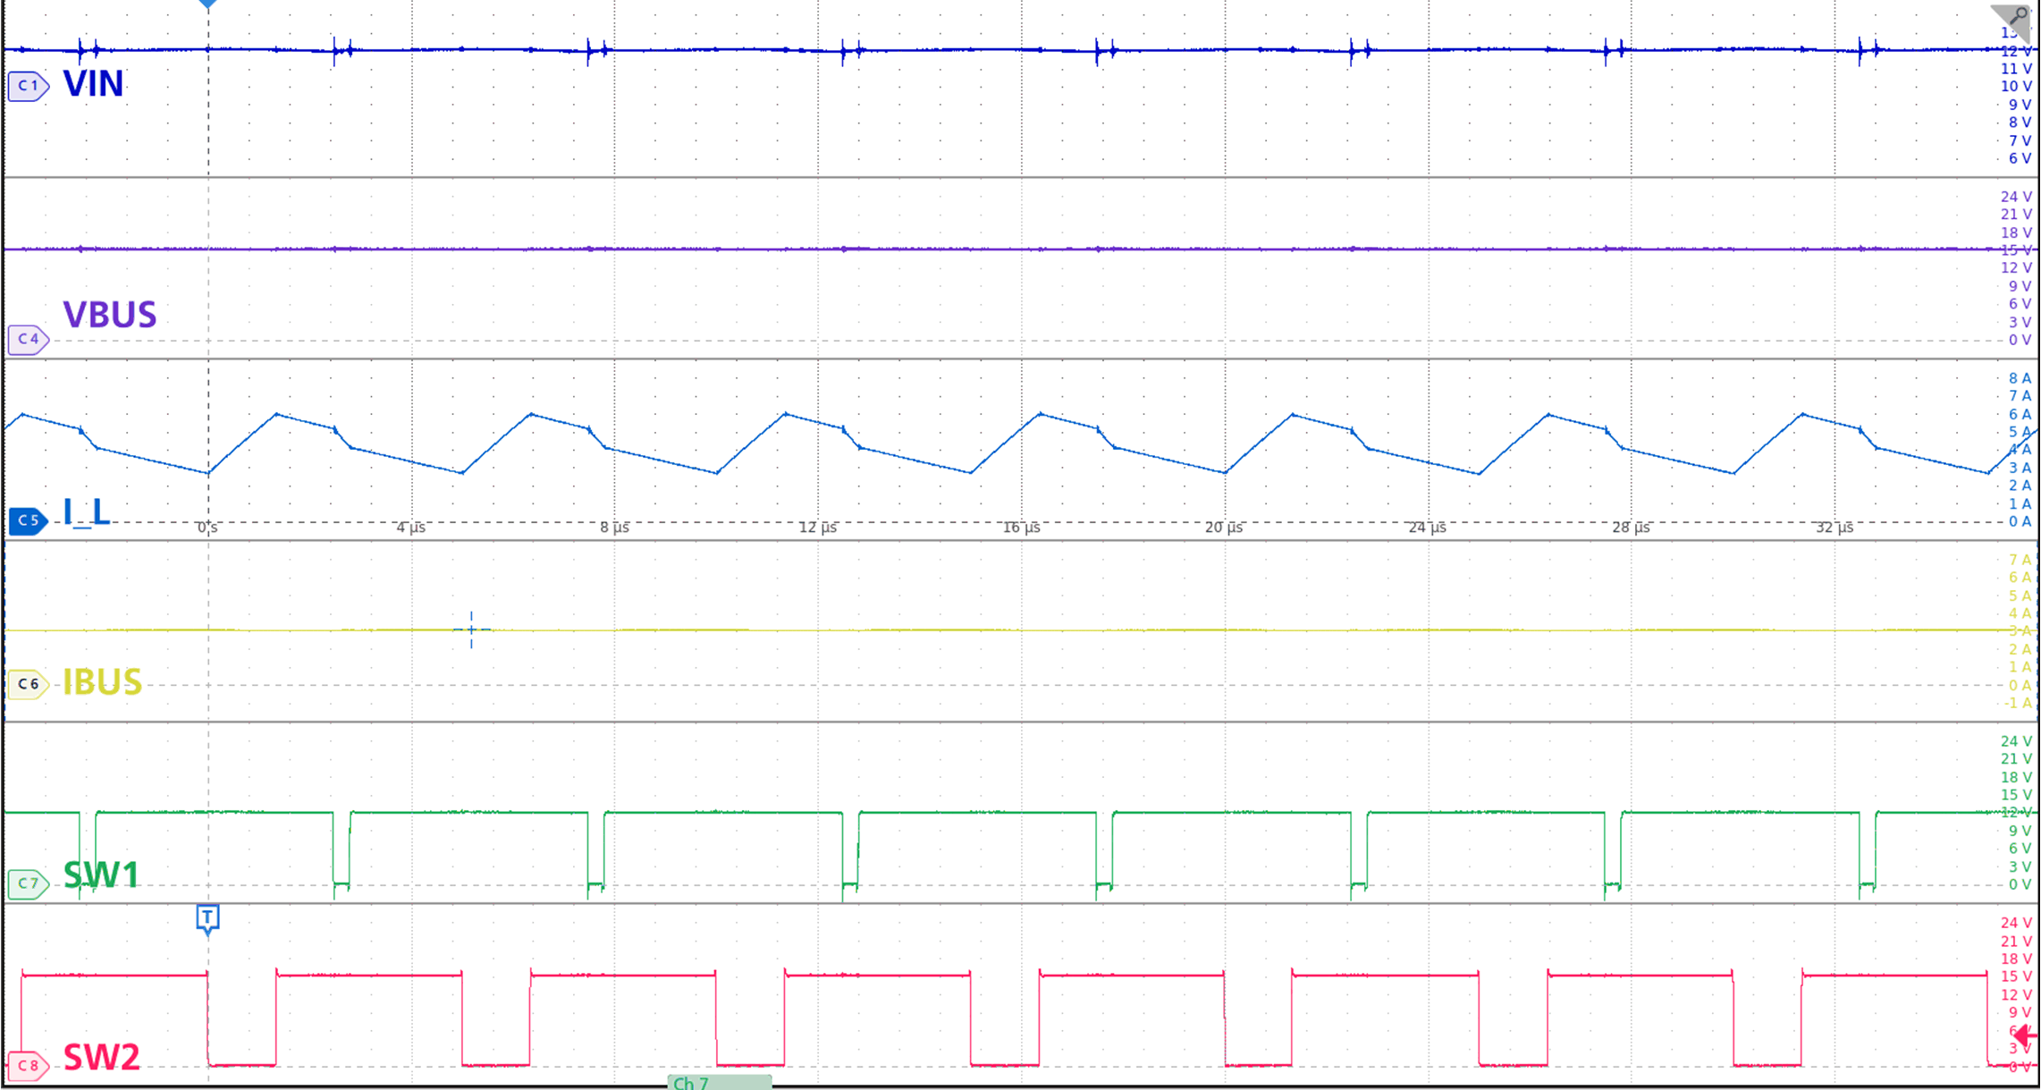Click the 8 µs time axis label
2041x1090 pixels.
[x=615, y=528]
